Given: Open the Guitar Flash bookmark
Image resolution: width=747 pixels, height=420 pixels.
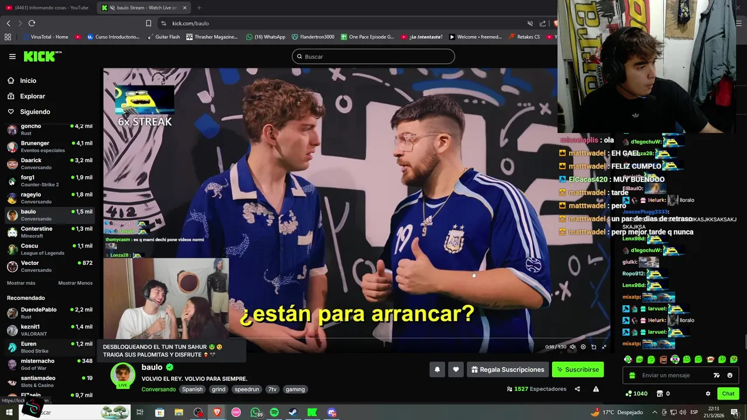Looking at the screenshot, I should 163,37.
